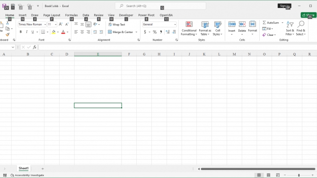Use the Format Painter
The image size is (317, 178).
click(x=8, y=35)
